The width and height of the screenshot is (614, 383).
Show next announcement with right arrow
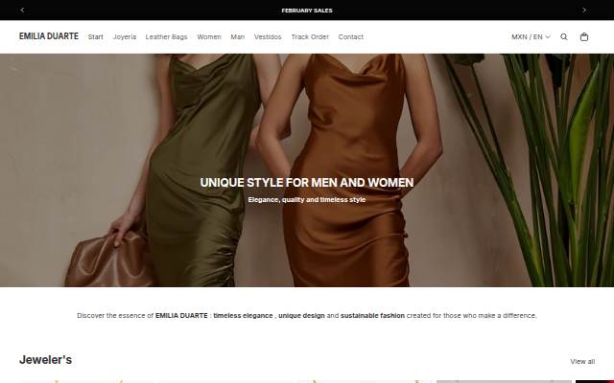(584, 11)
